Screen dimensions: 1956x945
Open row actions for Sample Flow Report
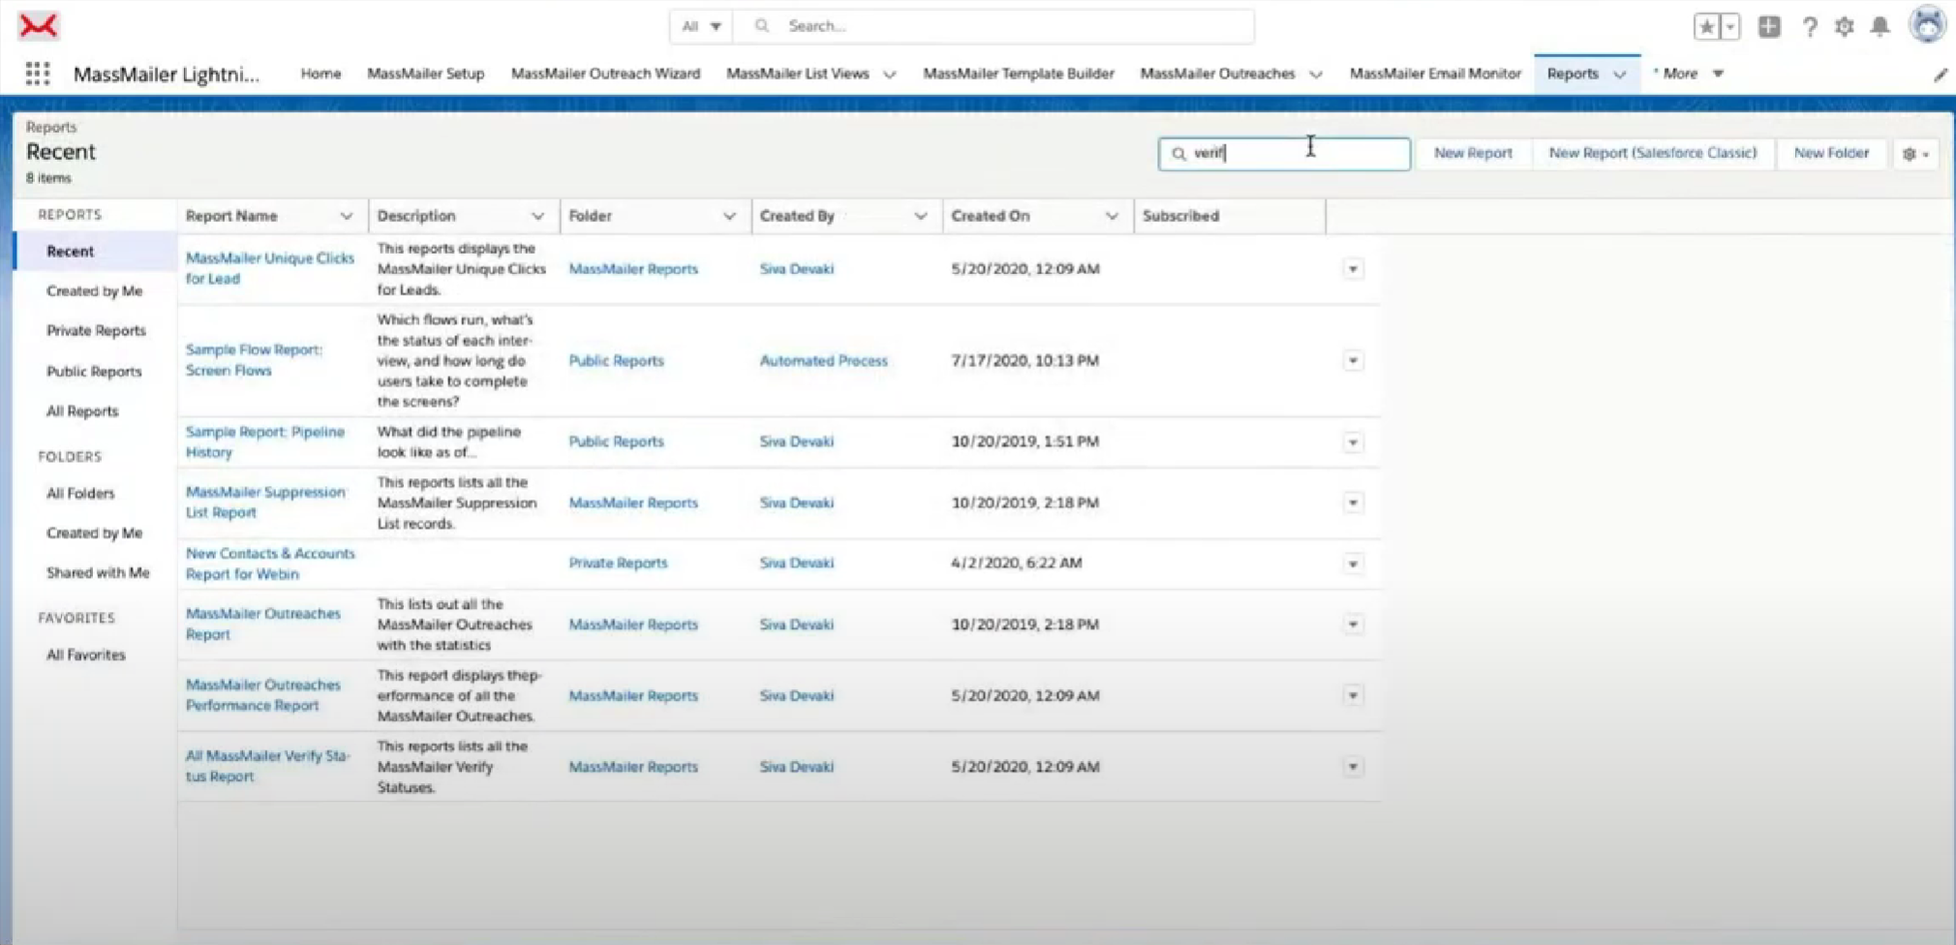pyautogui.click(x=1353, y=361)
